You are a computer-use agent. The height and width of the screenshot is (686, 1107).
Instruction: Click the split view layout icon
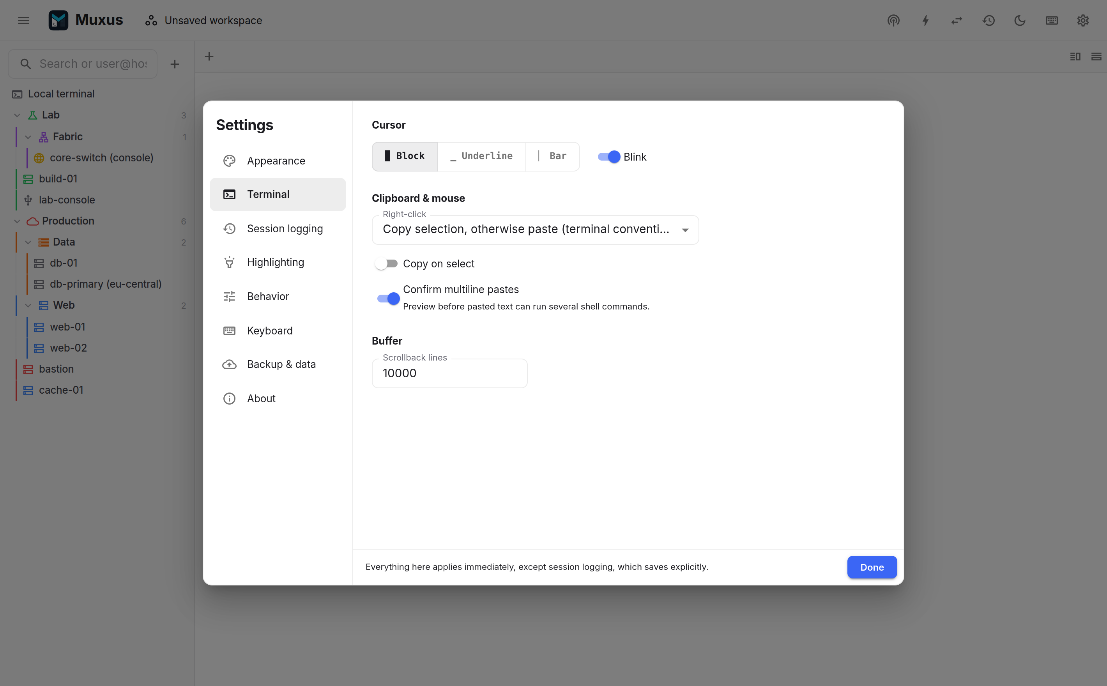pyautogui.click(x=1075, y=56)
